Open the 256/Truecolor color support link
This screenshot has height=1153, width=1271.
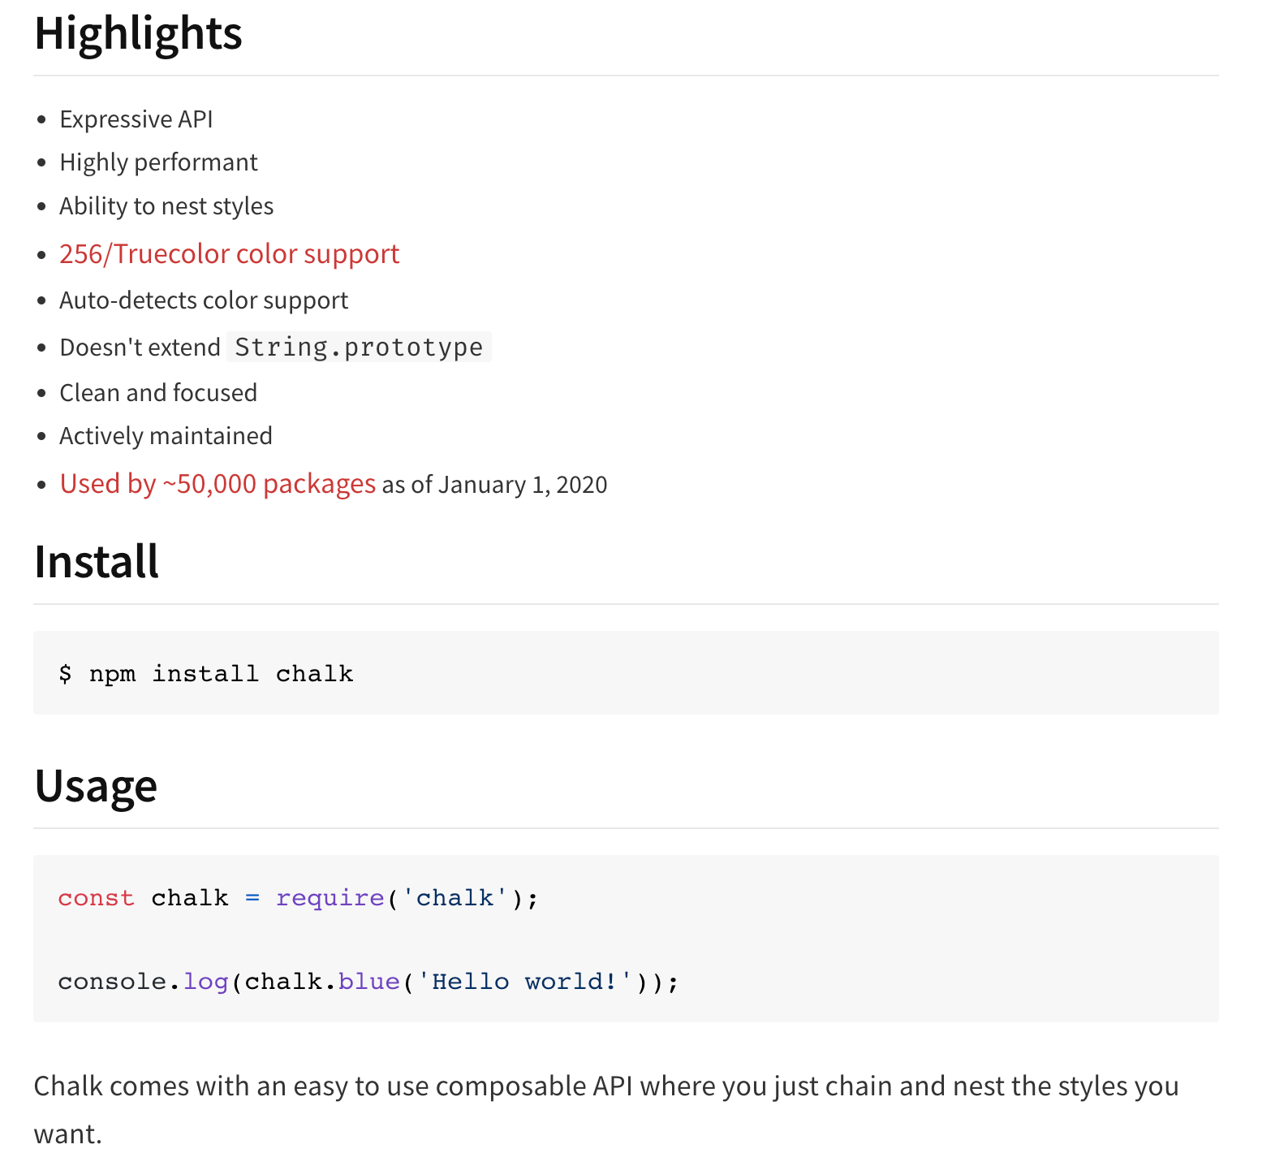click(229, 254)
